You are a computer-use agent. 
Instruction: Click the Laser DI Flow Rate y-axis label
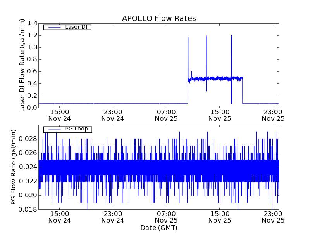(22, 65)
